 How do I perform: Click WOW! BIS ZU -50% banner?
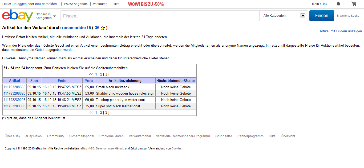[146, 4]
